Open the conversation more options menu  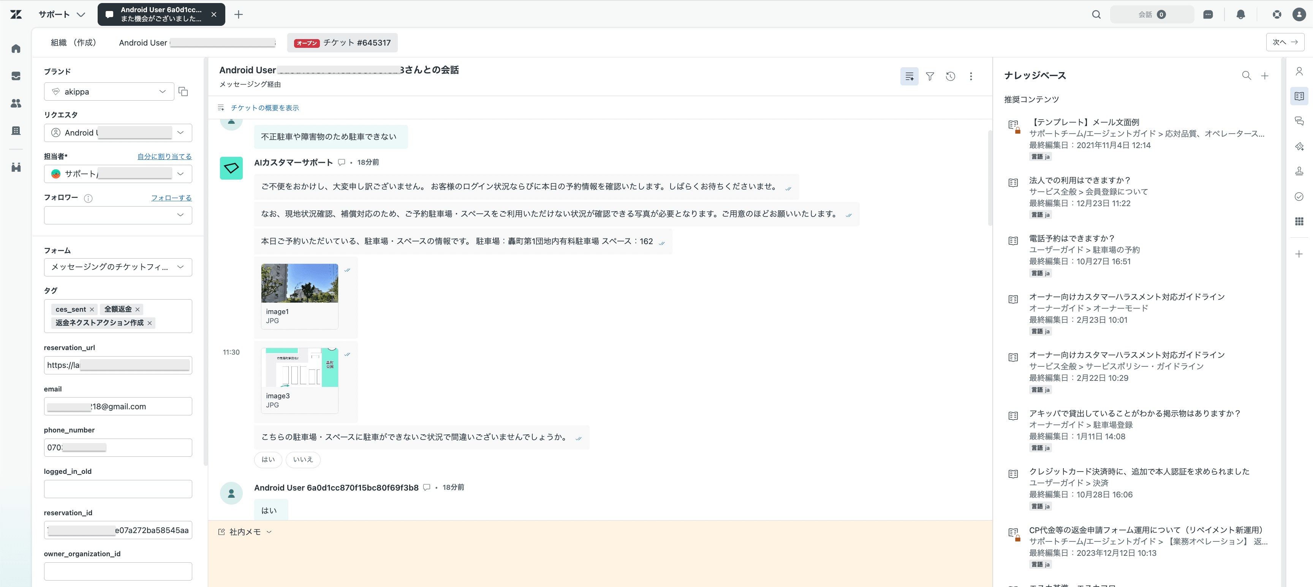click(970, 76)
